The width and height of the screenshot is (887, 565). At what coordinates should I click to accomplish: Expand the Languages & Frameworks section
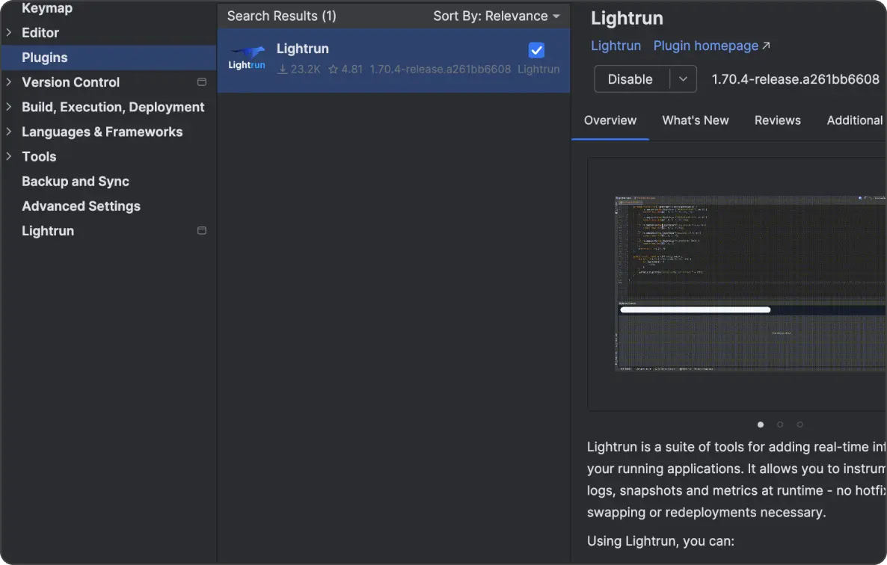[9, 132]
